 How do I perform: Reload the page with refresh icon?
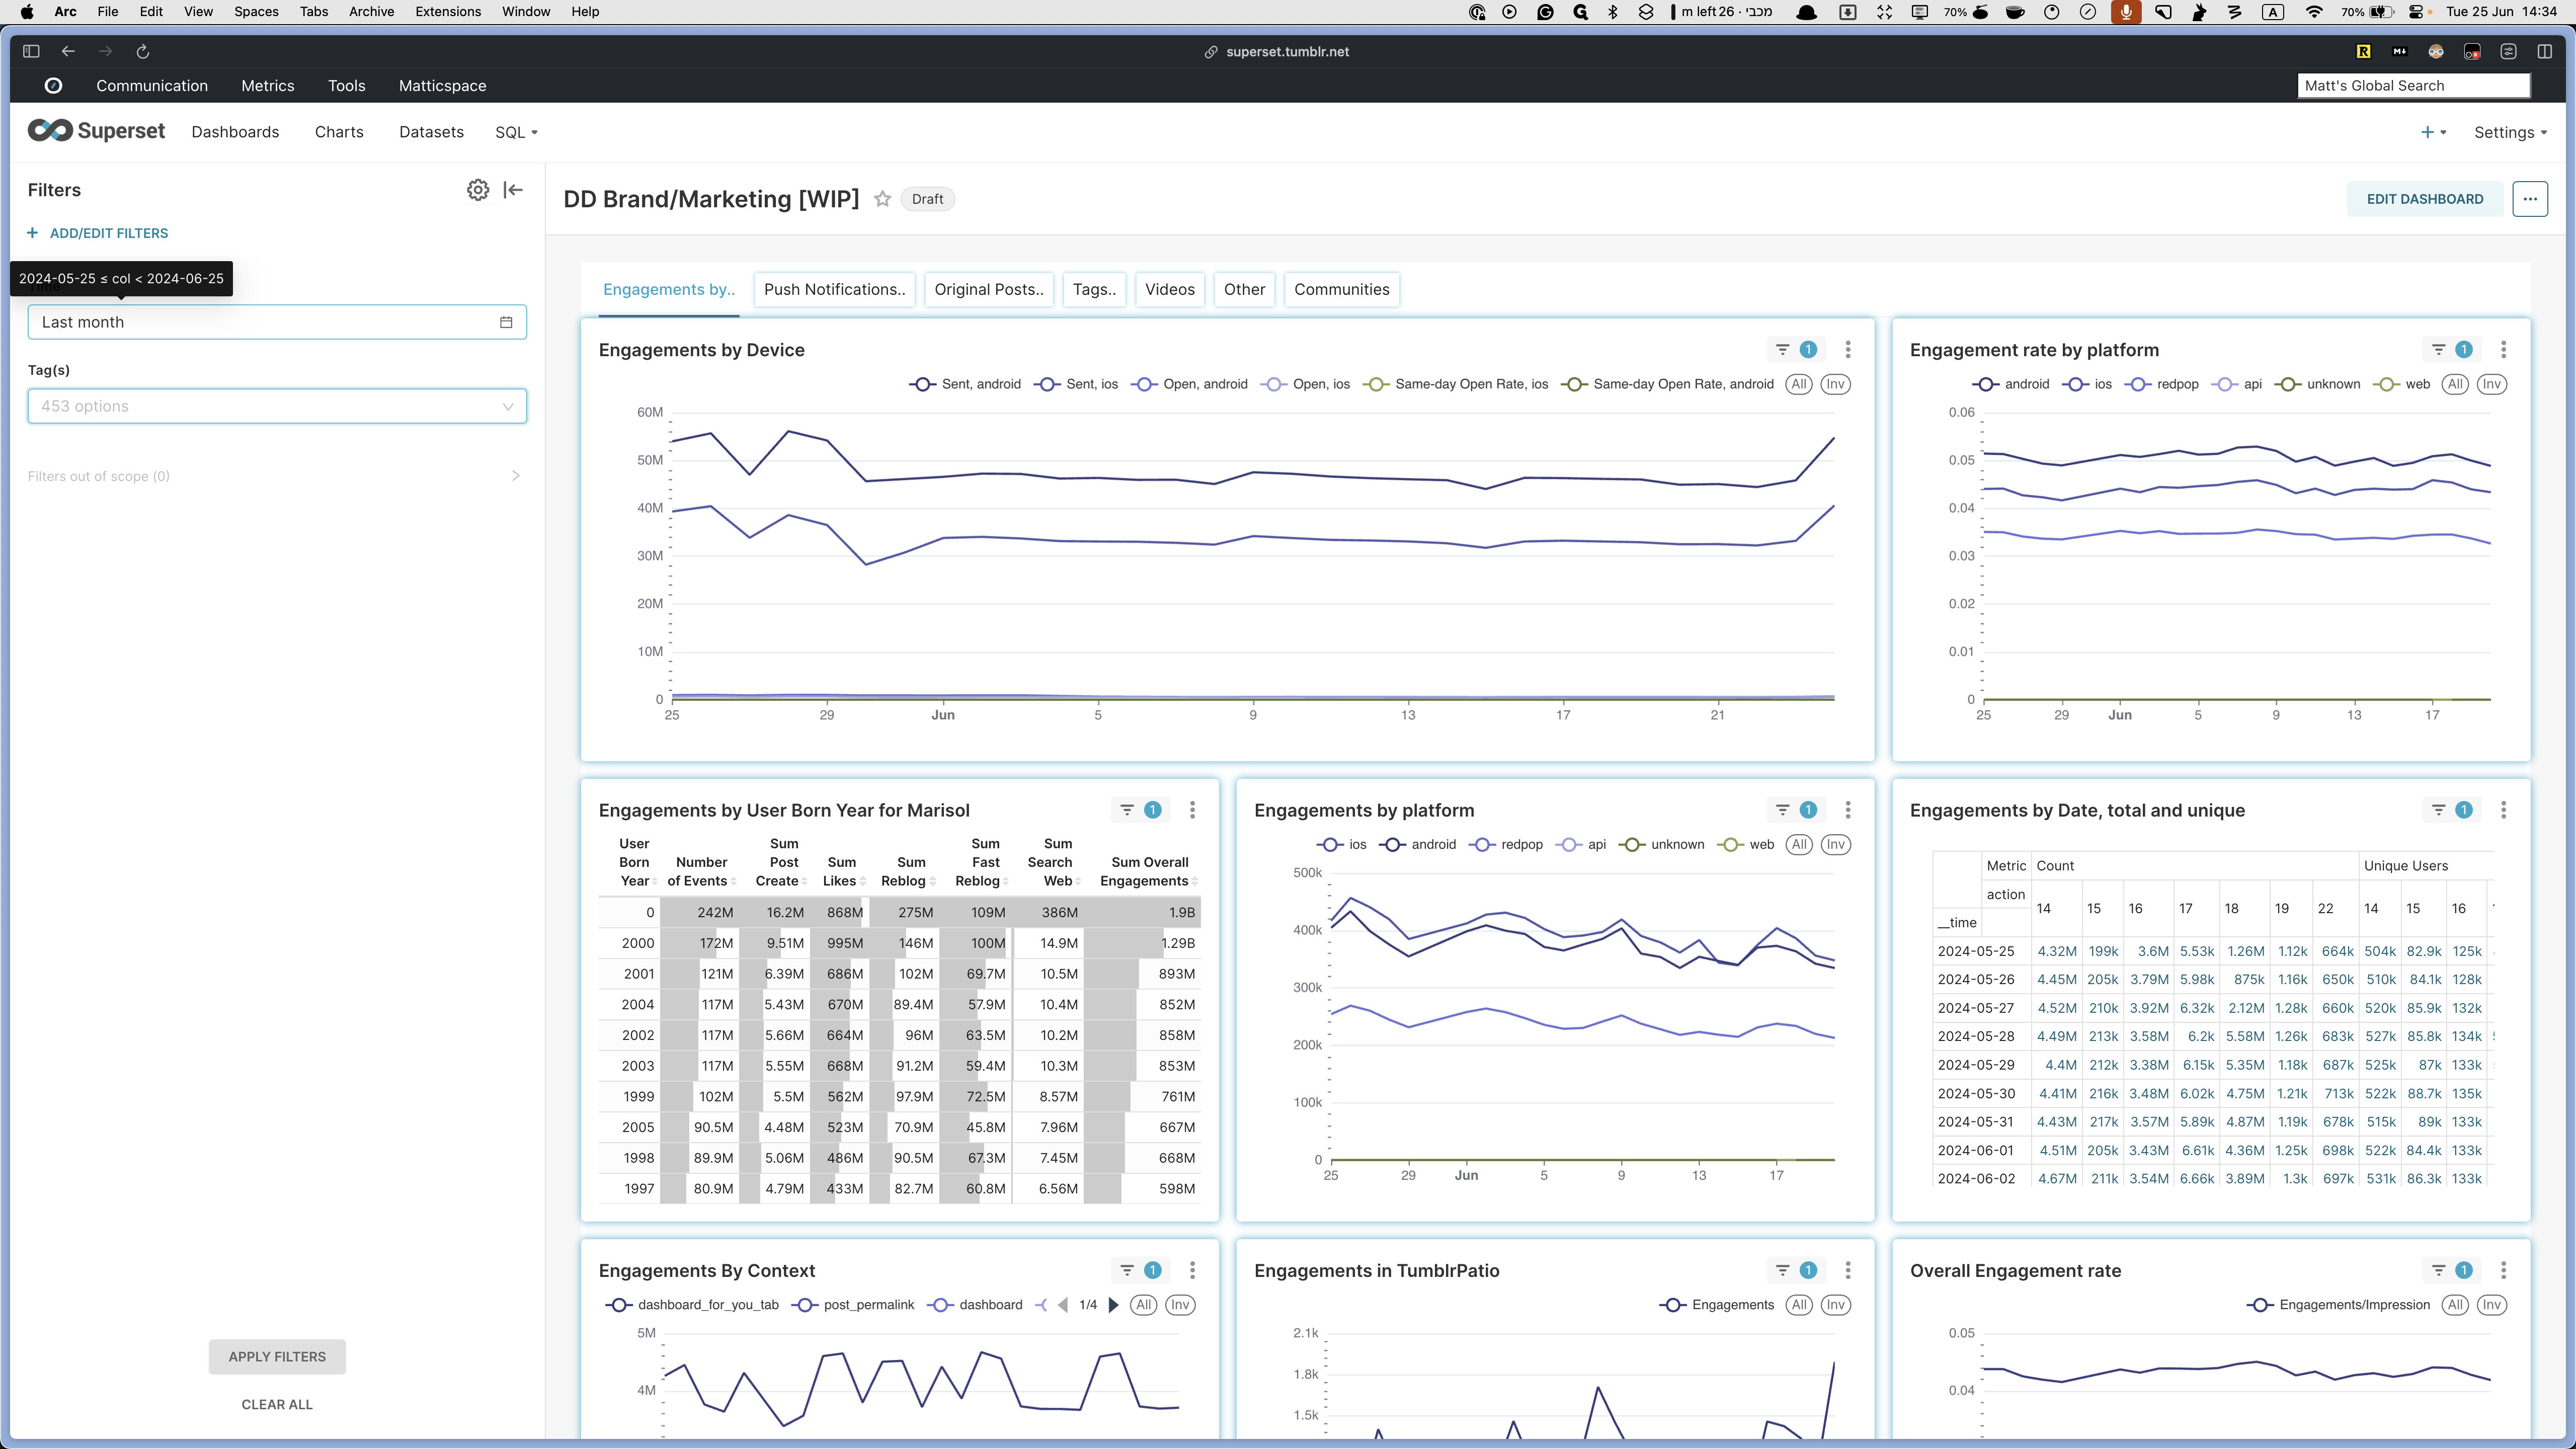coord(143,51)
